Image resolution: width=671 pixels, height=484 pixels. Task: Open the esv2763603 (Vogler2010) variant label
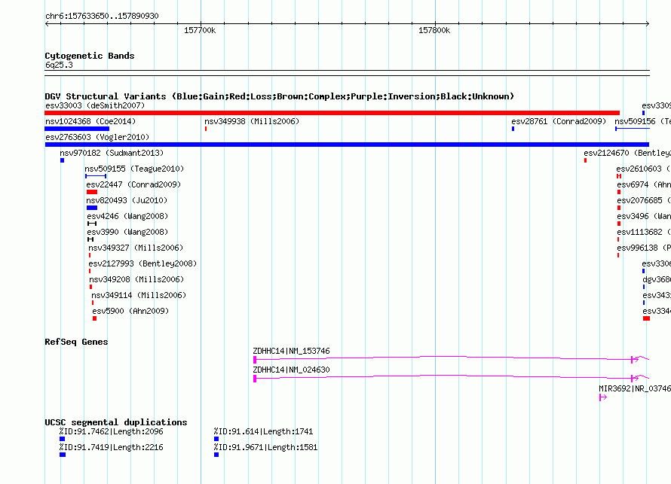[97, 137]
